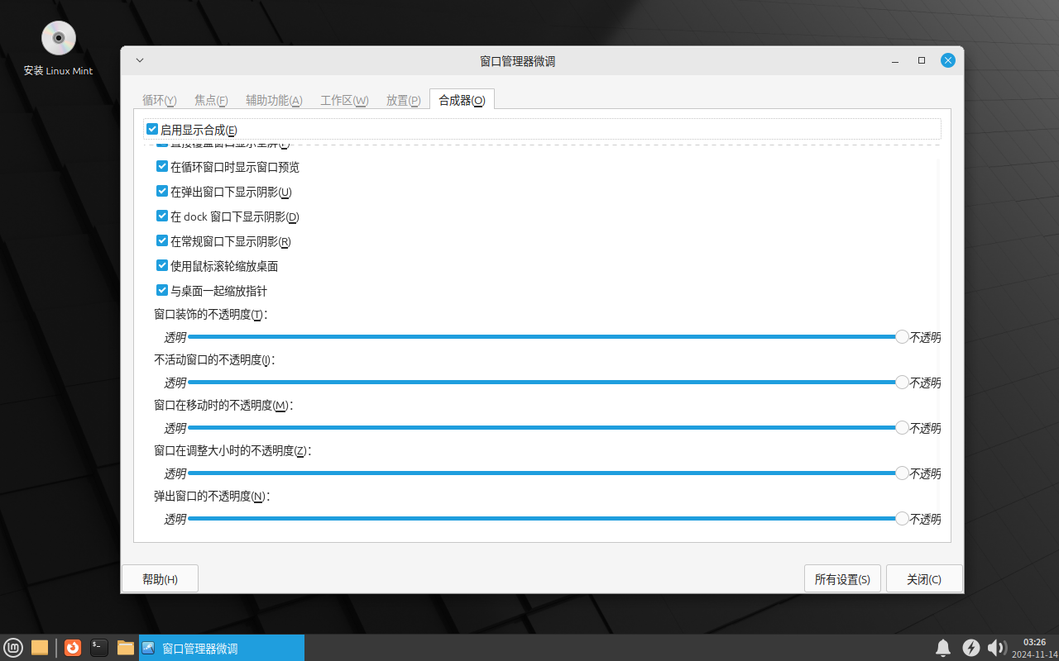
Task: Open 所有设置(S)
Action: [x=842, y=579]
